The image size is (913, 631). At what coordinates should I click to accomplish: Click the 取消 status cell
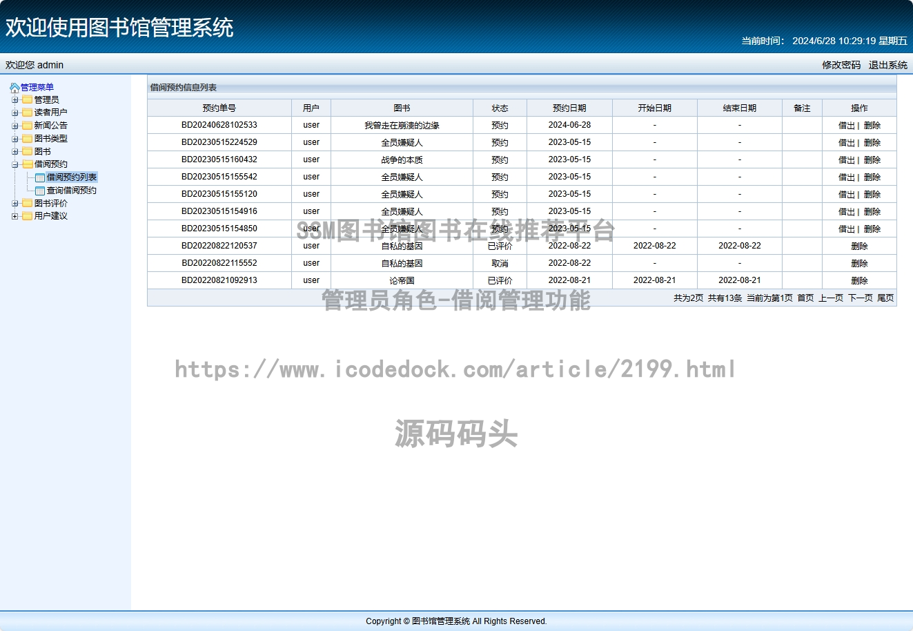point(500,264)
